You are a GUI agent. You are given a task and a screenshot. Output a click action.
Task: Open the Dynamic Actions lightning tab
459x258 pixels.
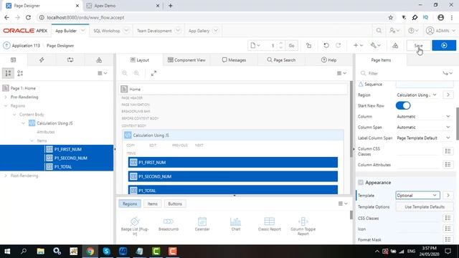click(42, 60)
